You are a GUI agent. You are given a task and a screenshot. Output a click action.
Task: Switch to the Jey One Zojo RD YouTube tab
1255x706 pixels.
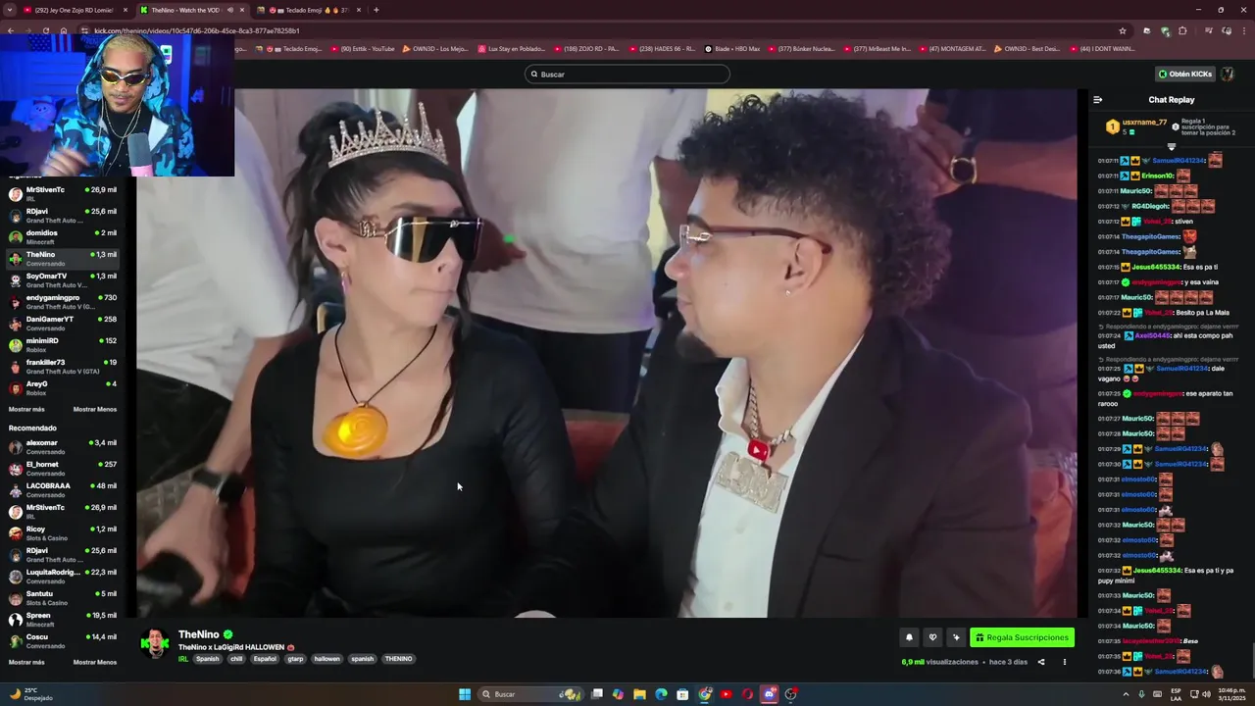point(74,10)
